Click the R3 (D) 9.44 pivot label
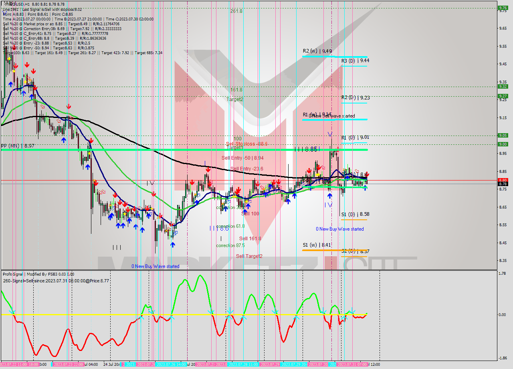This screenshot has width=513, height=369. point(355,61)
